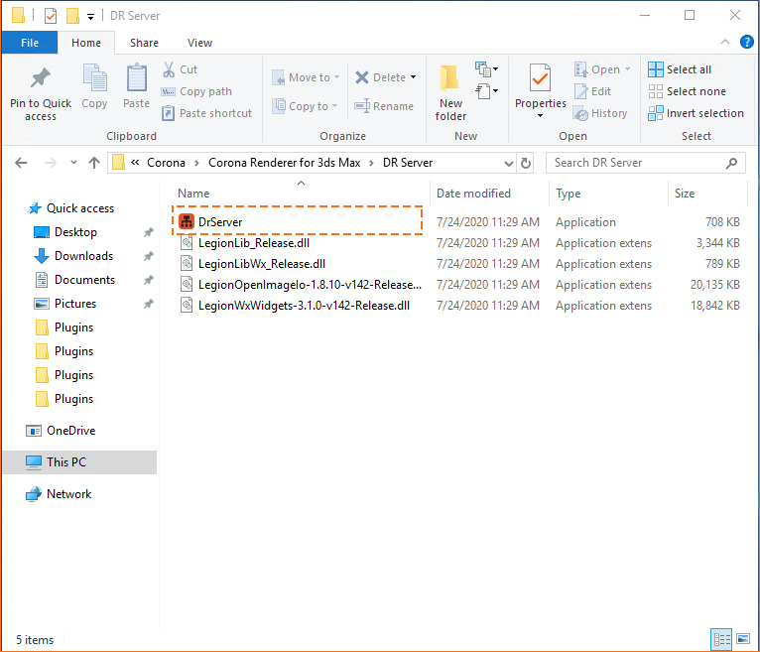Click the DrServer application icon
The height and width of the screenshot is (652, 760).
(187, 221)
